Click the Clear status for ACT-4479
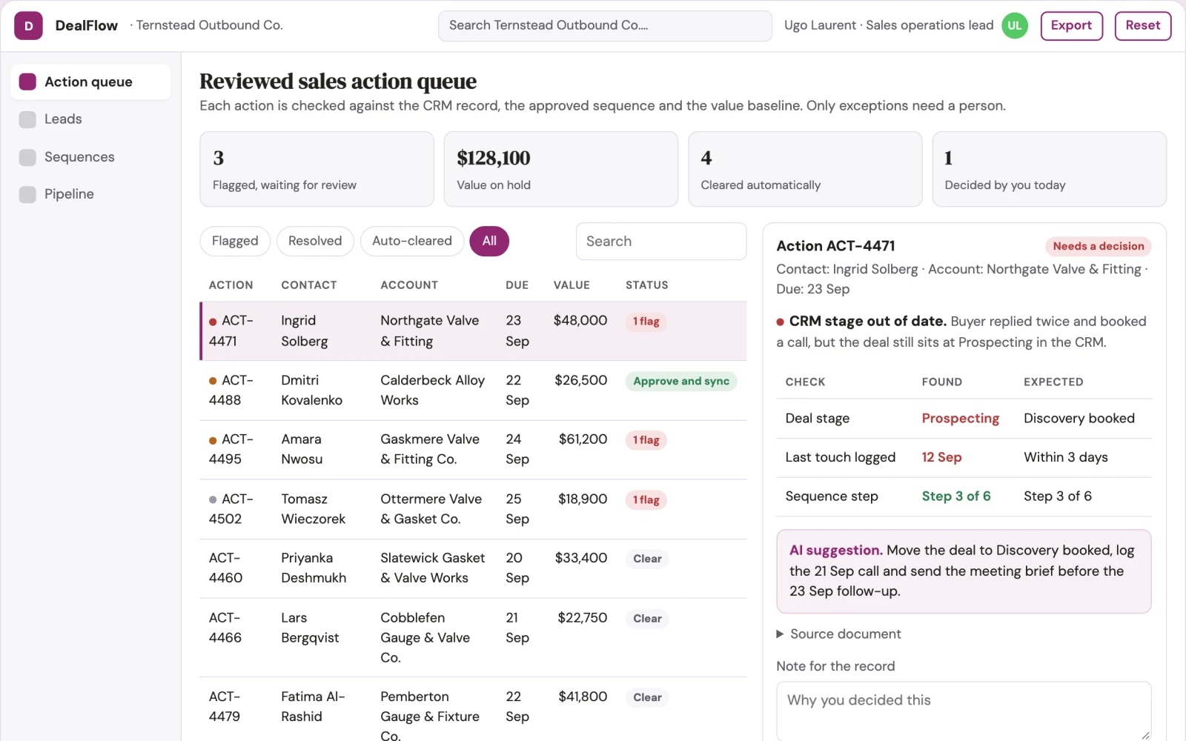The image size is (1186, 741). [647, 697]
